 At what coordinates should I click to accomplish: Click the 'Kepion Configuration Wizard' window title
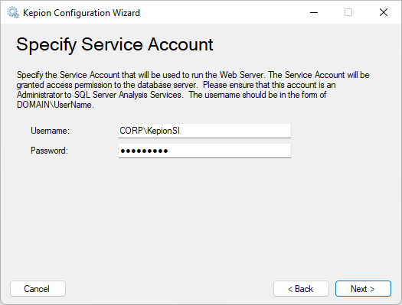81,13
